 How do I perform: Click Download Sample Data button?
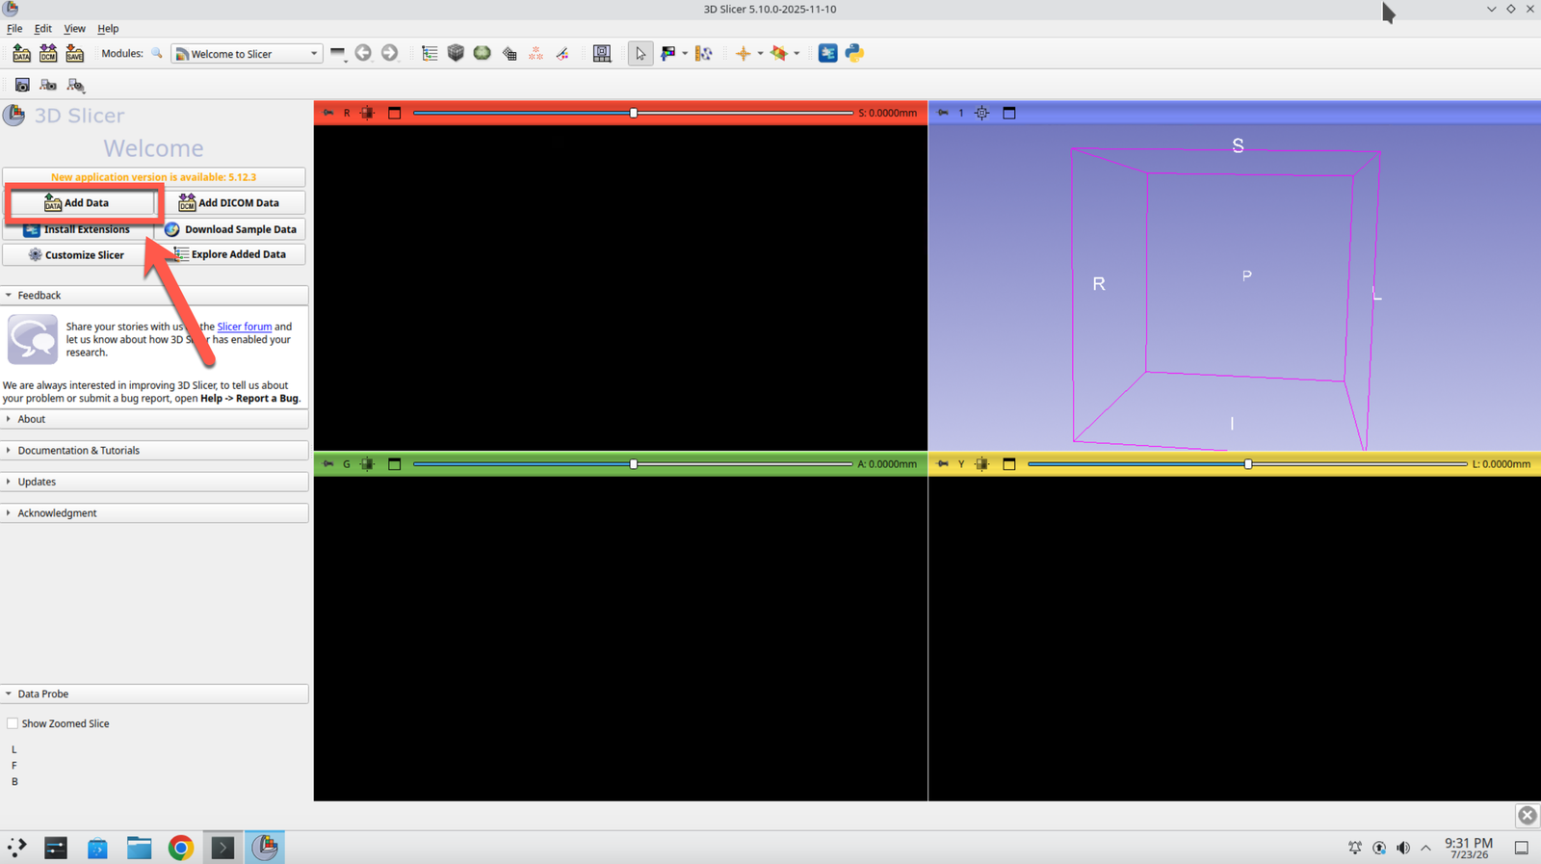click(x=229, y=229)
